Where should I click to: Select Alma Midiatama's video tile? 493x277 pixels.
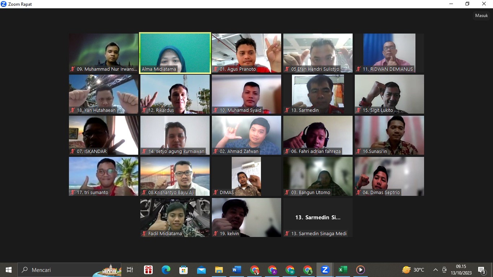point(175,53)
